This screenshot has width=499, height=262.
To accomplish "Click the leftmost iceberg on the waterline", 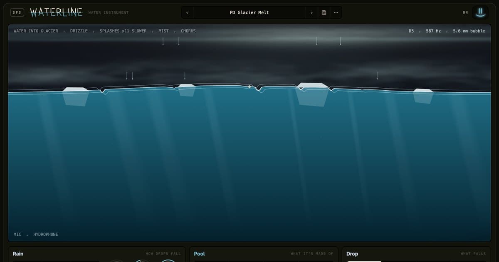I will (75, 96).
